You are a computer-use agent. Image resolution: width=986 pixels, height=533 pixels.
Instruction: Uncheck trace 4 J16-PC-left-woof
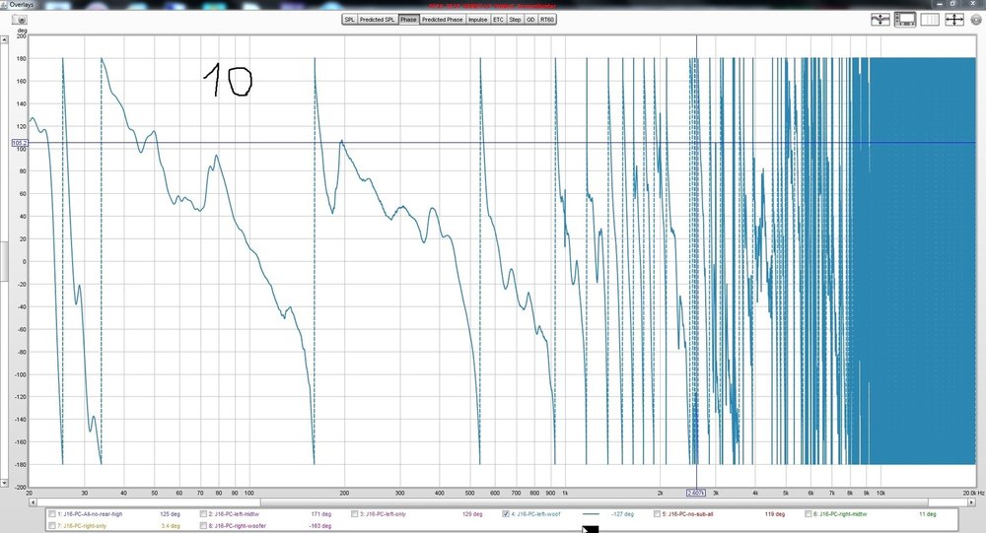[x=506, y=514]
